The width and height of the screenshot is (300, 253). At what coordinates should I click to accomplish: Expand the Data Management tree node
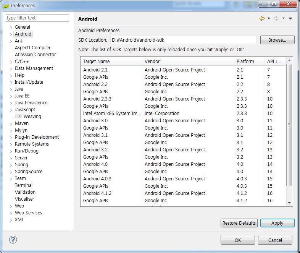point(11,69)
